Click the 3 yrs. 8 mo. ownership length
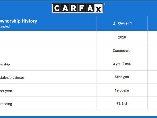This screenshot has width=157, height=118. point(122,64)
